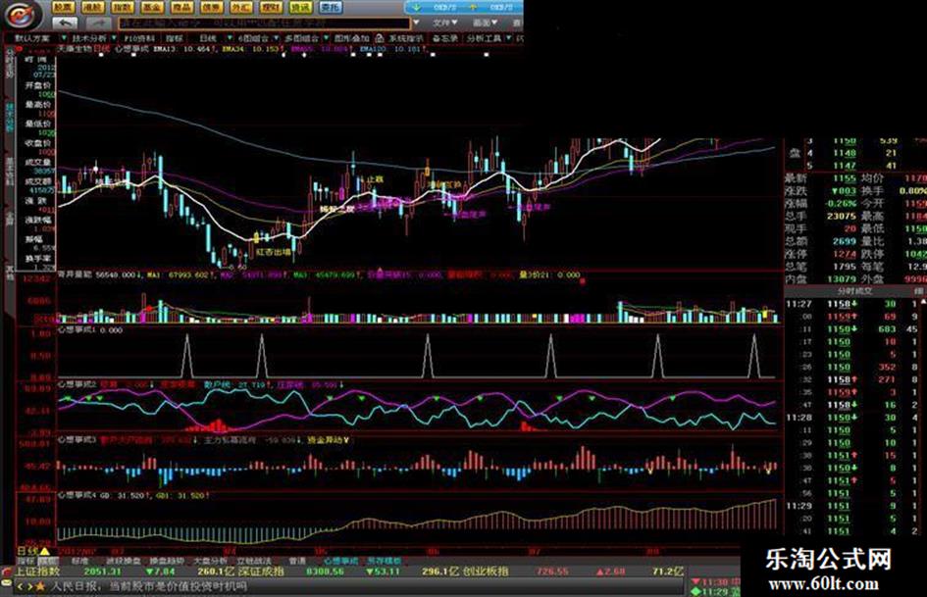927x597 pixels.
Task: Open the 备忘录 memo toolbar item
Action: [x=444, y=38]
